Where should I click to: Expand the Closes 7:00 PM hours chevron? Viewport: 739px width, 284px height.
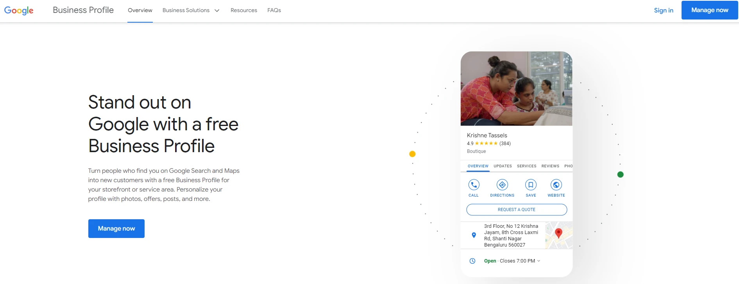[539, 261]
